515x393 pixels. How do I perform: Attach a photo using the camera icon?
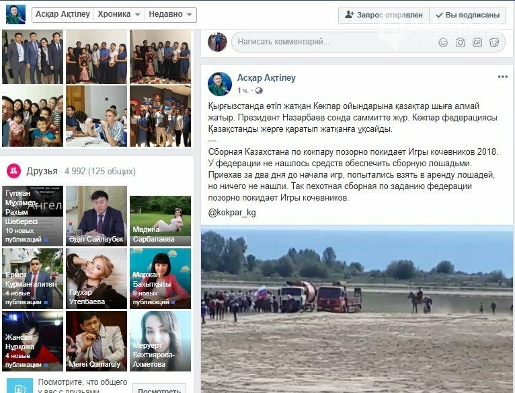(460, 42)
